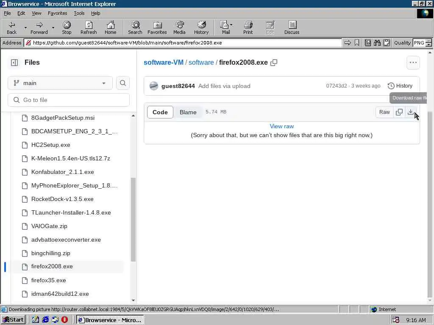Open the Favorites toolbar button

[x=157, y=28]
